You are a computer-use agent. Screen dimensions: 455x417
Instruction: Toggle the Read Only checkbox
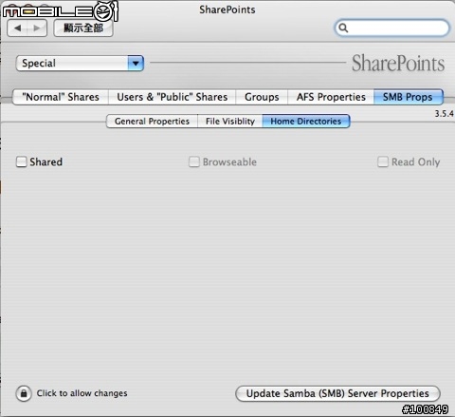[383, 161]
